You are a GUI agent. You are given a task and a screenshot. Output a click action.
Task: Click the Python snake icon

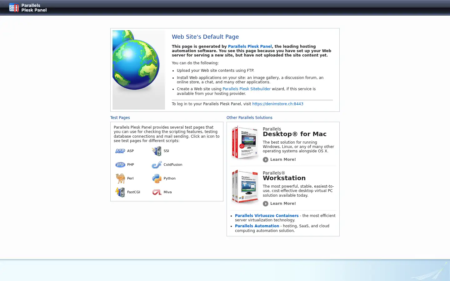point(157,179)
